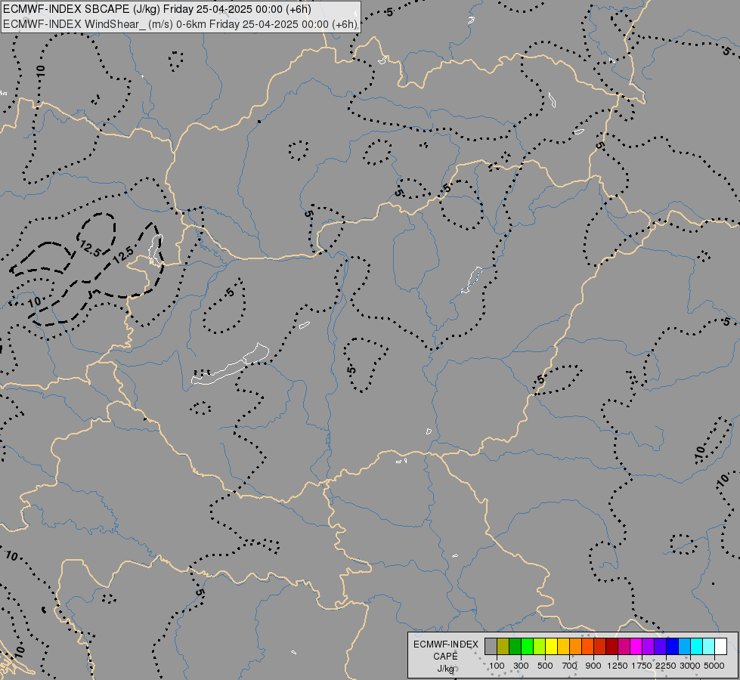
Task: Click the pale cyan swatch beside the white one
Action: (708, 646)
